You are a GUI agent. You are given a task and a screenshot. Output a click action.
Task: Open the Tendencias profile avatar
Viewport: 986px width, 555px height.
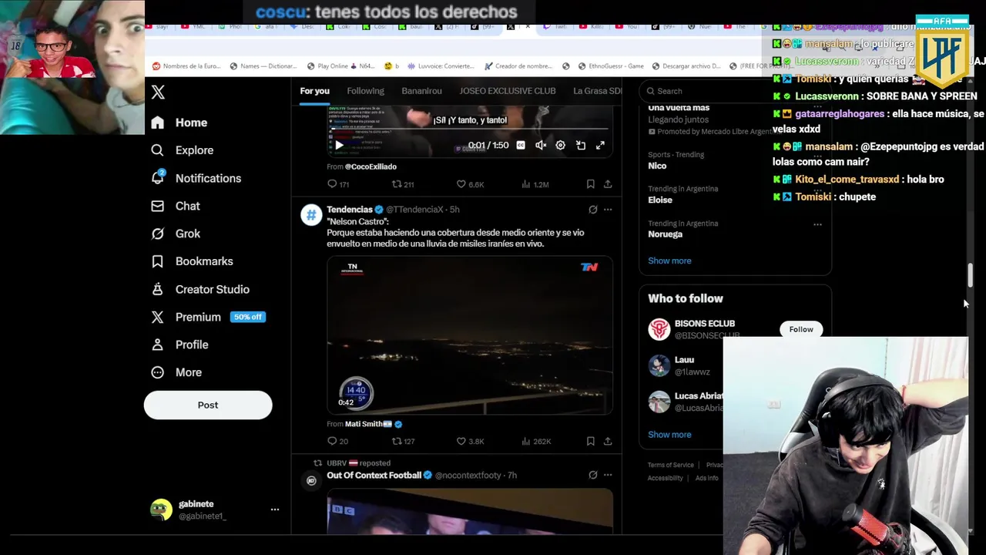(311, 215)
